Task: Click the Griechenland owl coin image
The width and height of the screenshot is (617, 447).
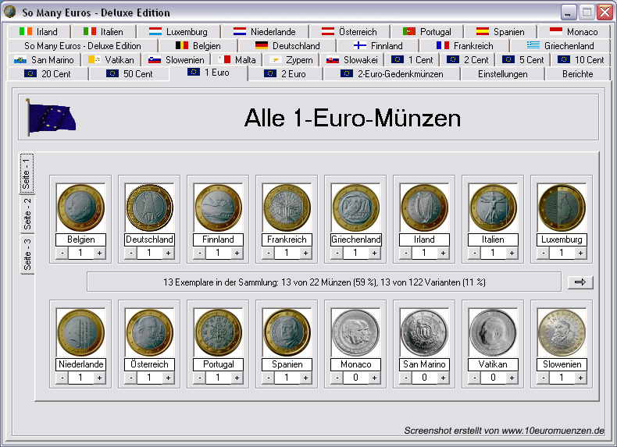Action: pyautogui.click(x=355, y=208)
